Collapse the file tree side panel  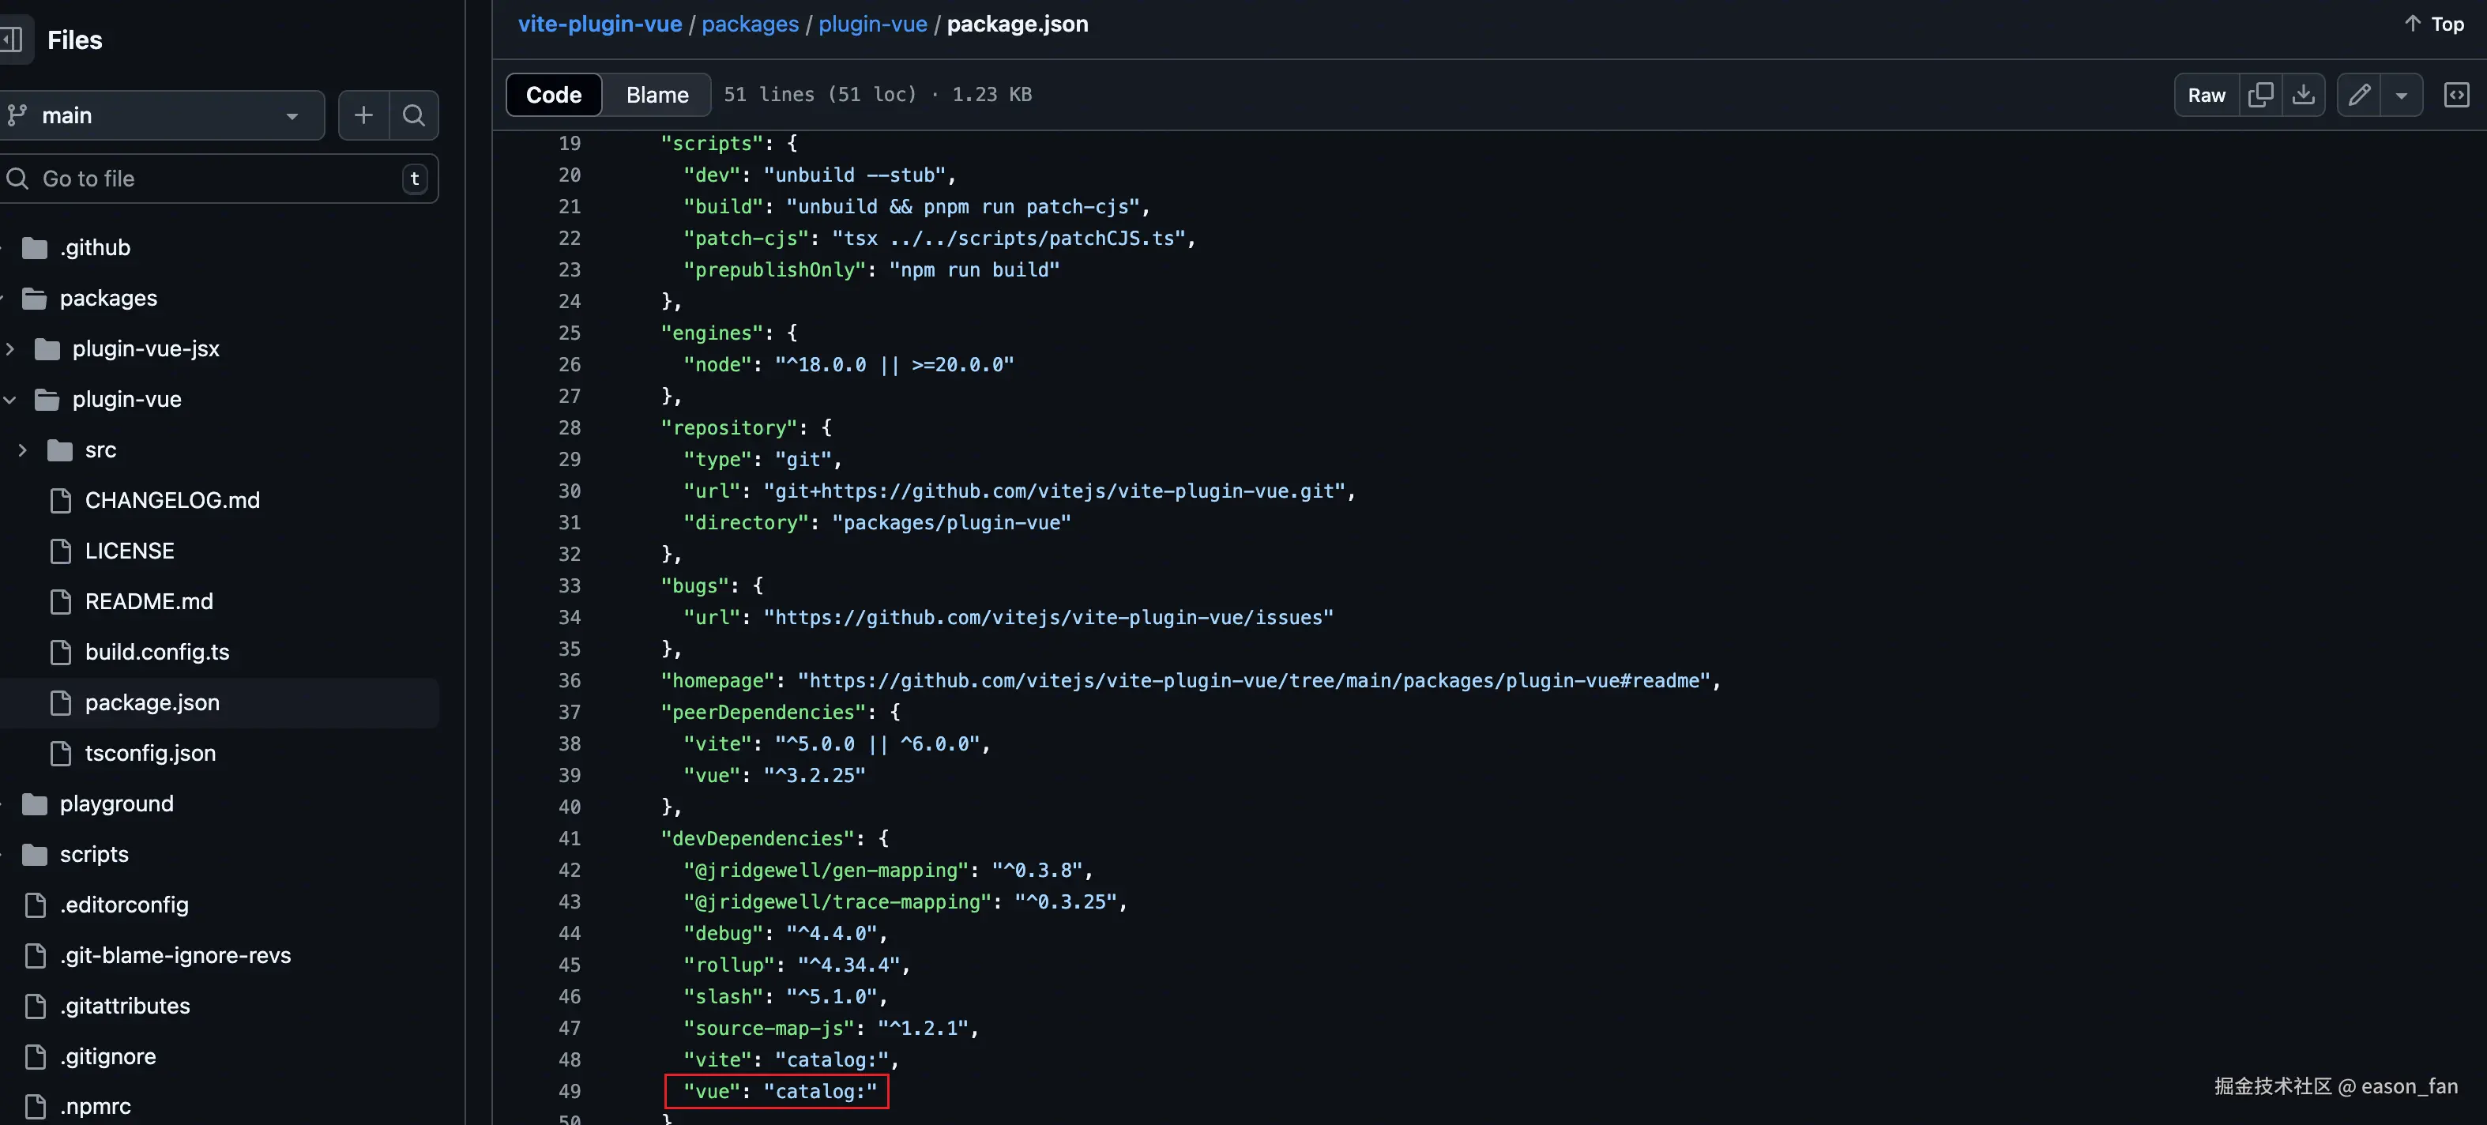click(12, 40)
